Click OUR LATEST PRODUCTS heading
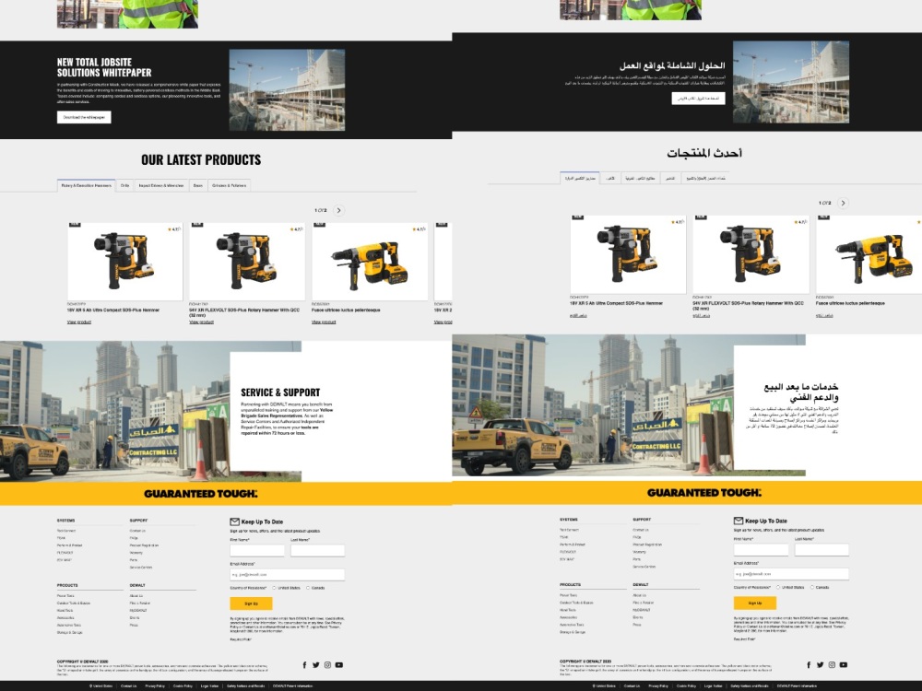The image size is (922, 691). click(201, 159)
